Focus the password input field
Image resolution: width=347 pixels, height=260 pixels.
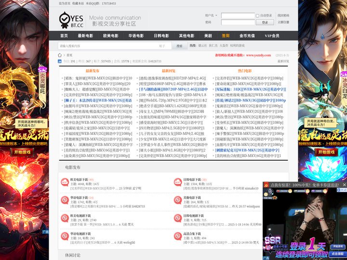pos(238,22)
